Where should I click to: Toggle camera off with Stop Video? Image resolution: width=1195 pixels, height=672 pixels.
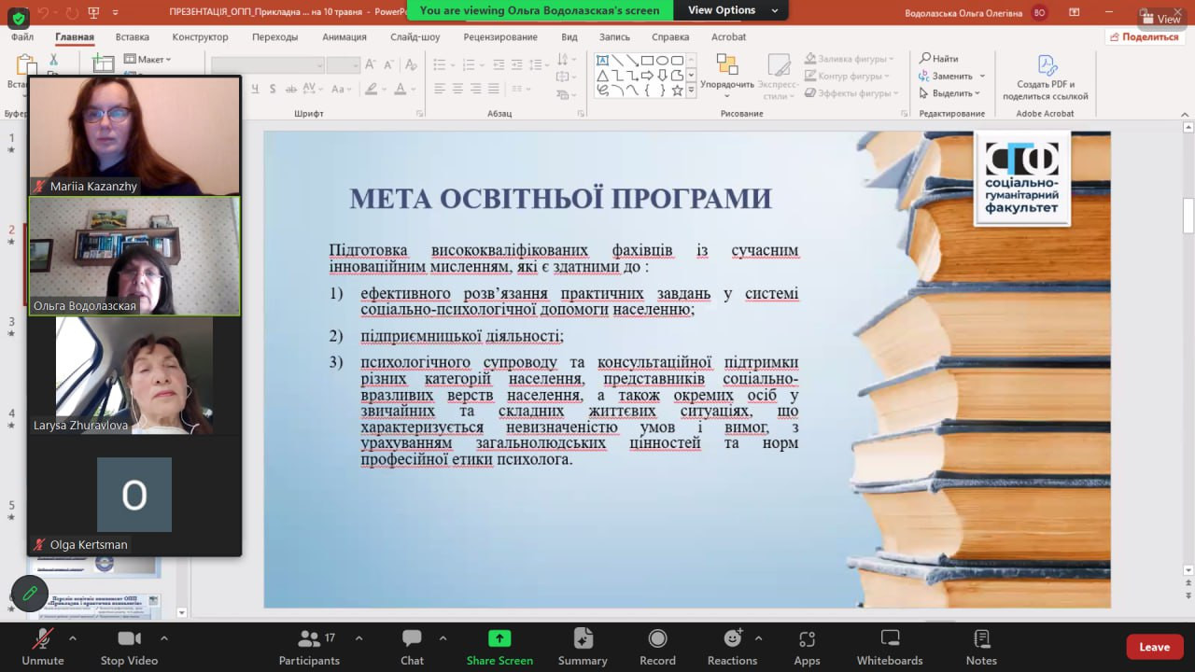(129, 647)
